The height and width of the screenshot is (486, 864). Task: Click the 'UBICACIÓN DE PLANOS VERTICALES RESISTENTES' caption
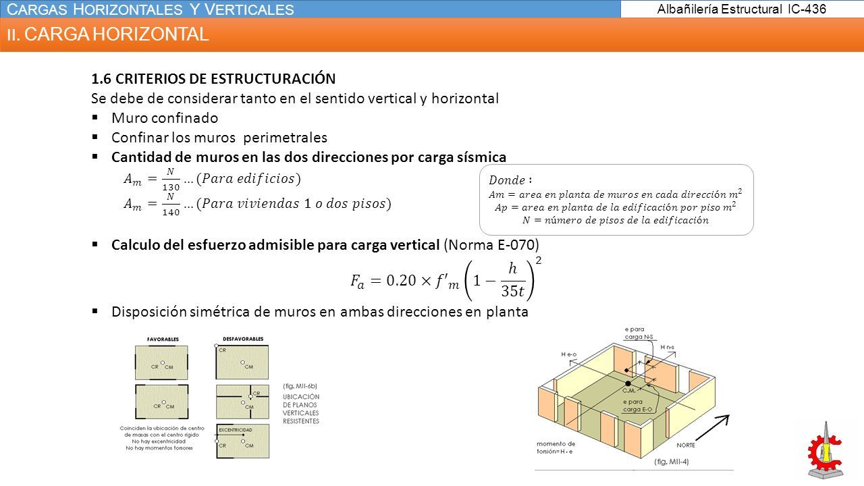click(x=301, y=408)
